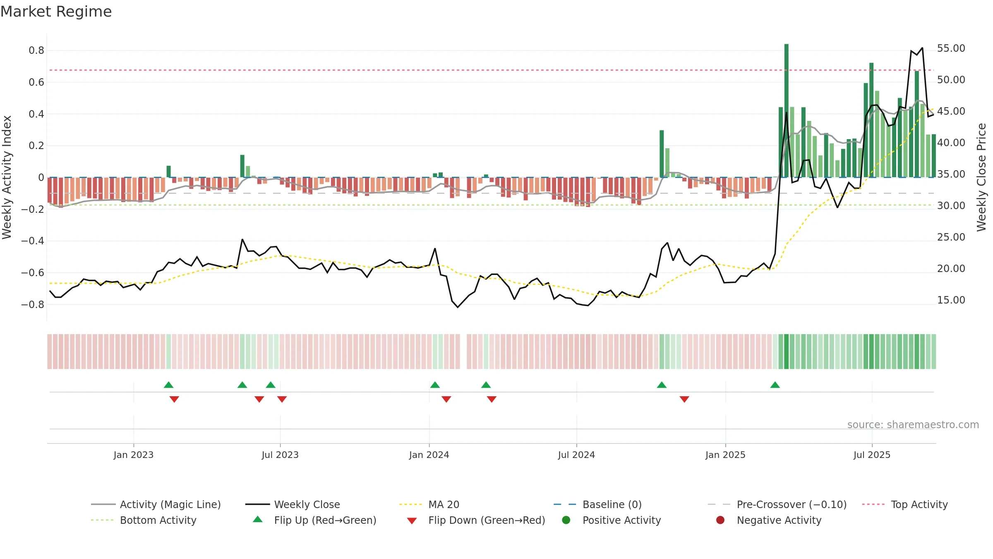The height and width of the screenshot is (559, 993).
Task: Select the Flip Down marker just before Jan 2025
Action: [684, 399]
